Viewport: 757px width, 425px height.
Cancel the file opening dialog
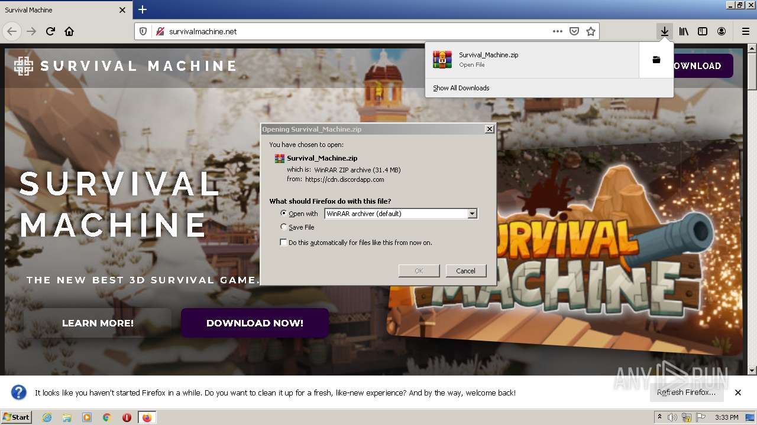tap(465, 271)
